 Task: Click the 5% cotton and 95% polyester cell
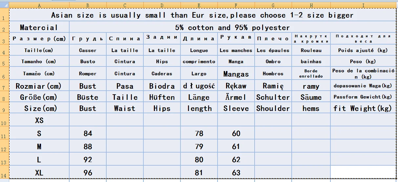point(232,27)
